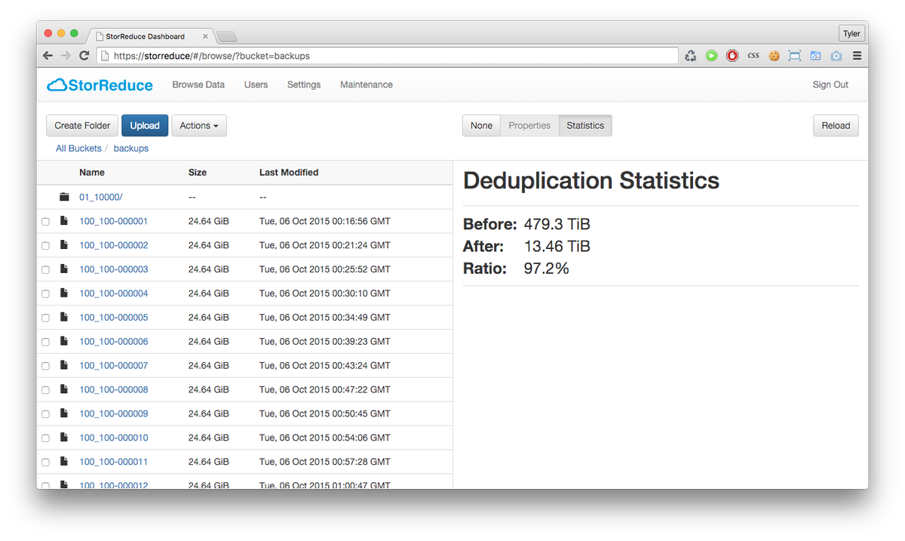Select the checkbox next to 100_100-000005
Image resolution: width=905 pixels, height=541 pixels.
(45, 317)
